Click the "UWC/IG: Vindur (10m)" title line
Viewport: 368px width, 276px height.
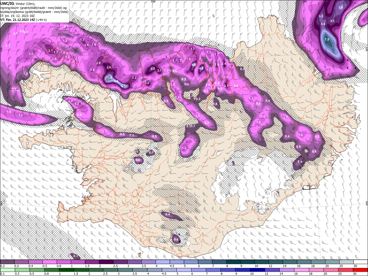[18, 3]
